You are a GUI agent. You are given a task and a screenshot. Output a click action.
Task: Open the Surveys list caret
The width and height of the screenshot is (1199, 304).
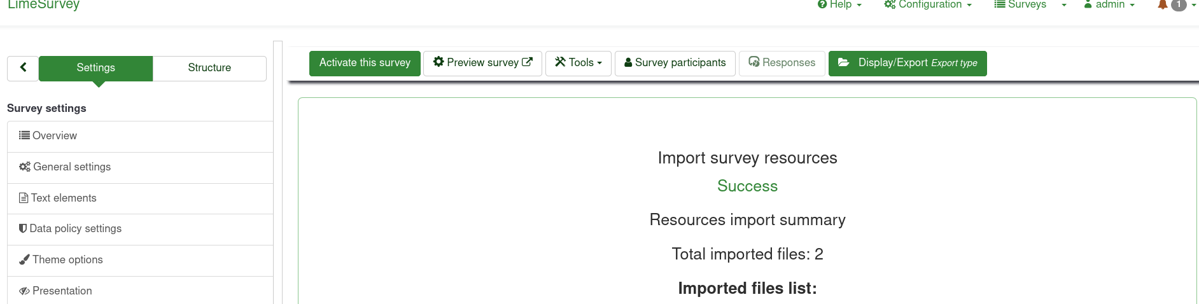coord(1063,5)
